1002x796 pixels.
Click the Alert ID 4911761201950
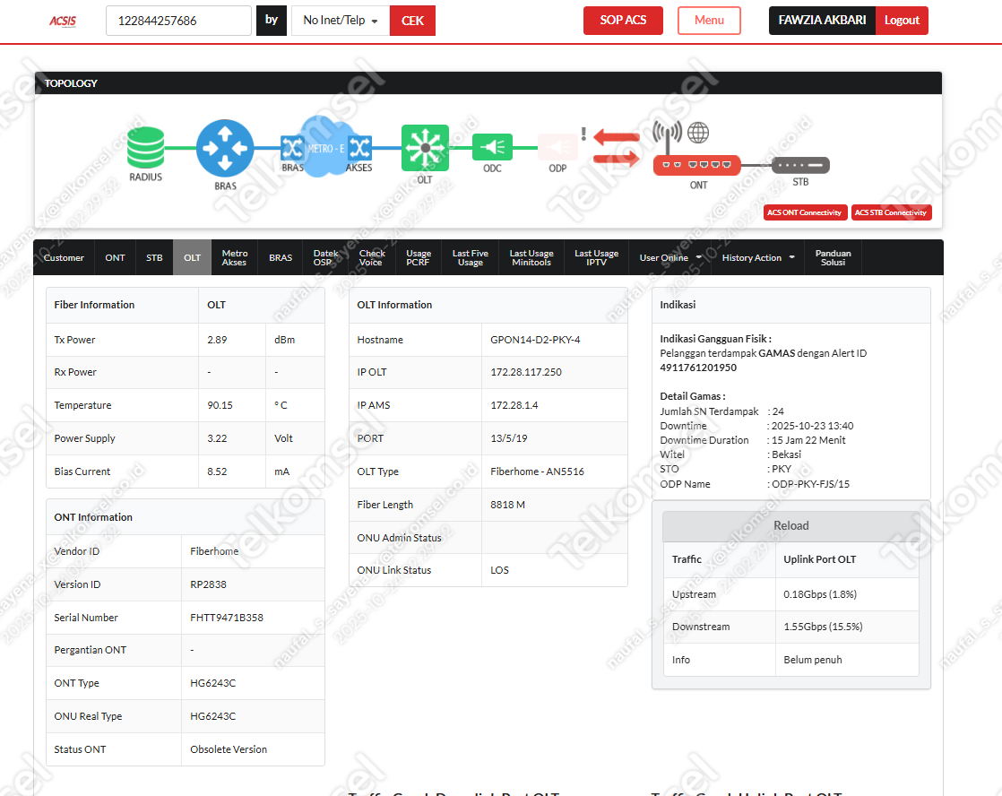(698, 368)
